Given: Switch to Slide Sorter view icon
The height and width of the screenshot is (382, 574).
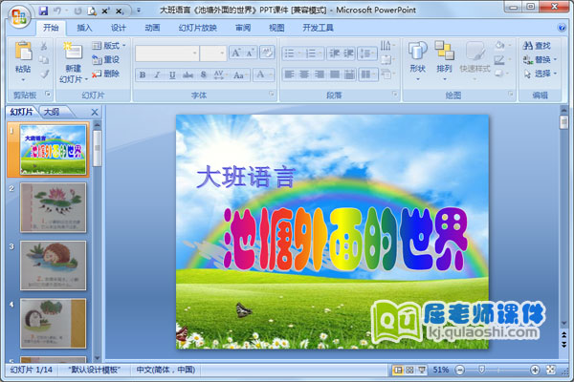Looking at the screenshot, I should point(409,370).
